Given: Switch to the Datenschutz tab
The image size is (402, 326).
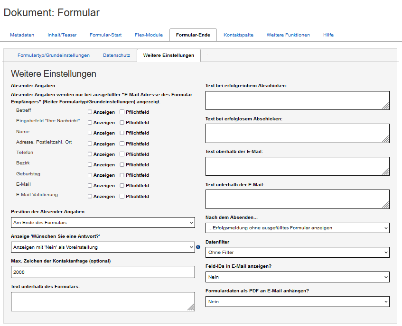Looking at the screenshot, I should (x=117, y=55).
